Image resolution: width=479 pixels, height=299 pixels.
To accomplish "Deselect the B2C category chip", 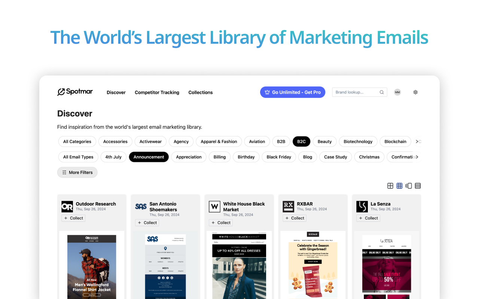I will point(301,142).
